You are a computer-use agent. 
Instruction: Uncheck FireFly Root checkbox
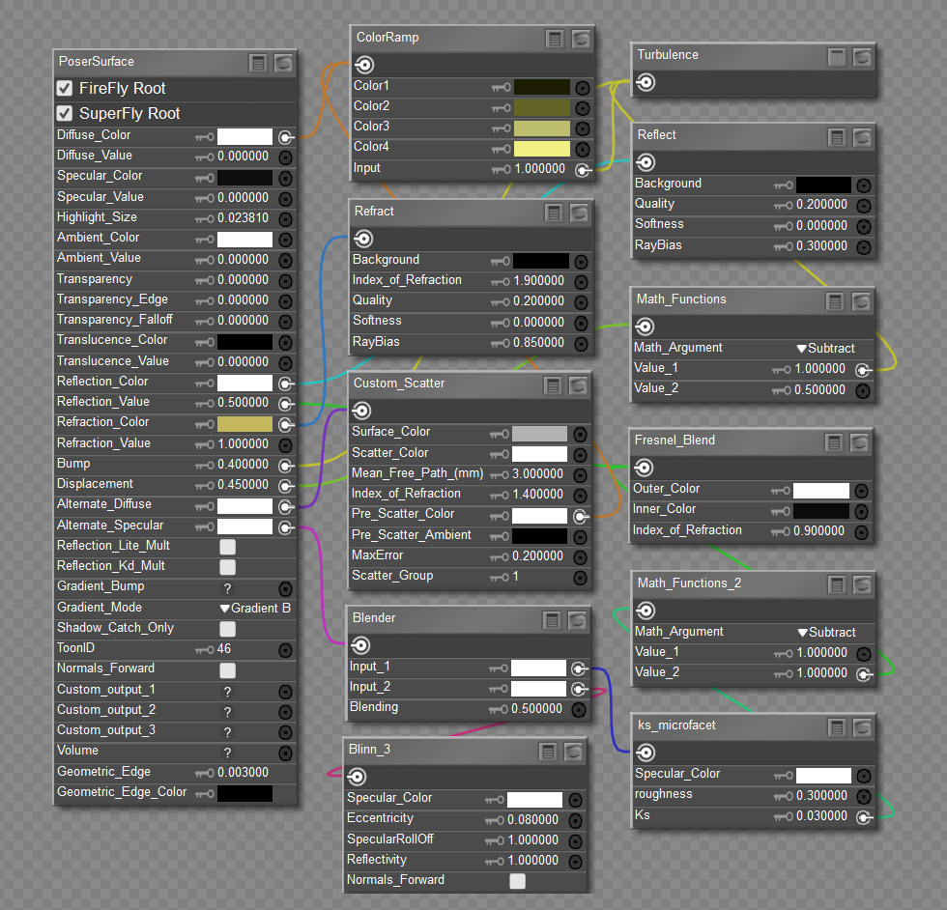pyautogui.click(x=65, y=88)
